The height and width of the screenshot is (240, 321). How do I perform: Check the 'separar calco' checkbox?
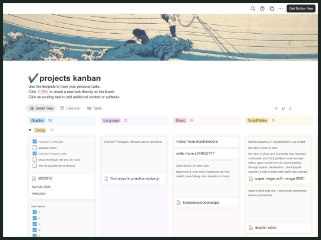[34, 148]
